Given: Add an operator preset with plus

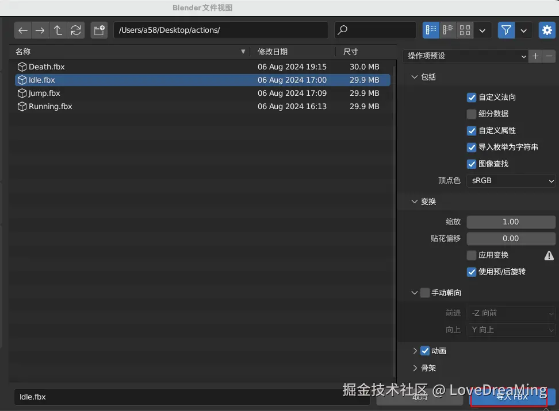Looking at the screenshot, I should (x=535, y=56).
